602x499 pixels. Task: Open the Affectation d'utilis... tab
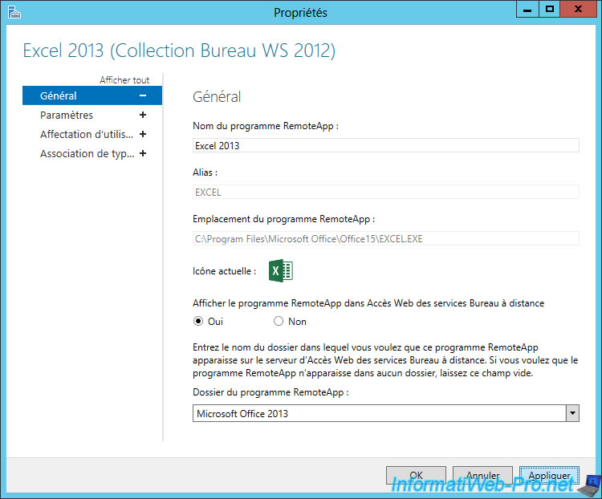click(92, 134)
